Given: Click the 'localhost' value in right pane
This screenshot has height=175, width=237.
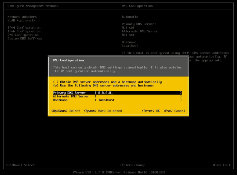Looking at the screenshot, I should tap(130, 46).
